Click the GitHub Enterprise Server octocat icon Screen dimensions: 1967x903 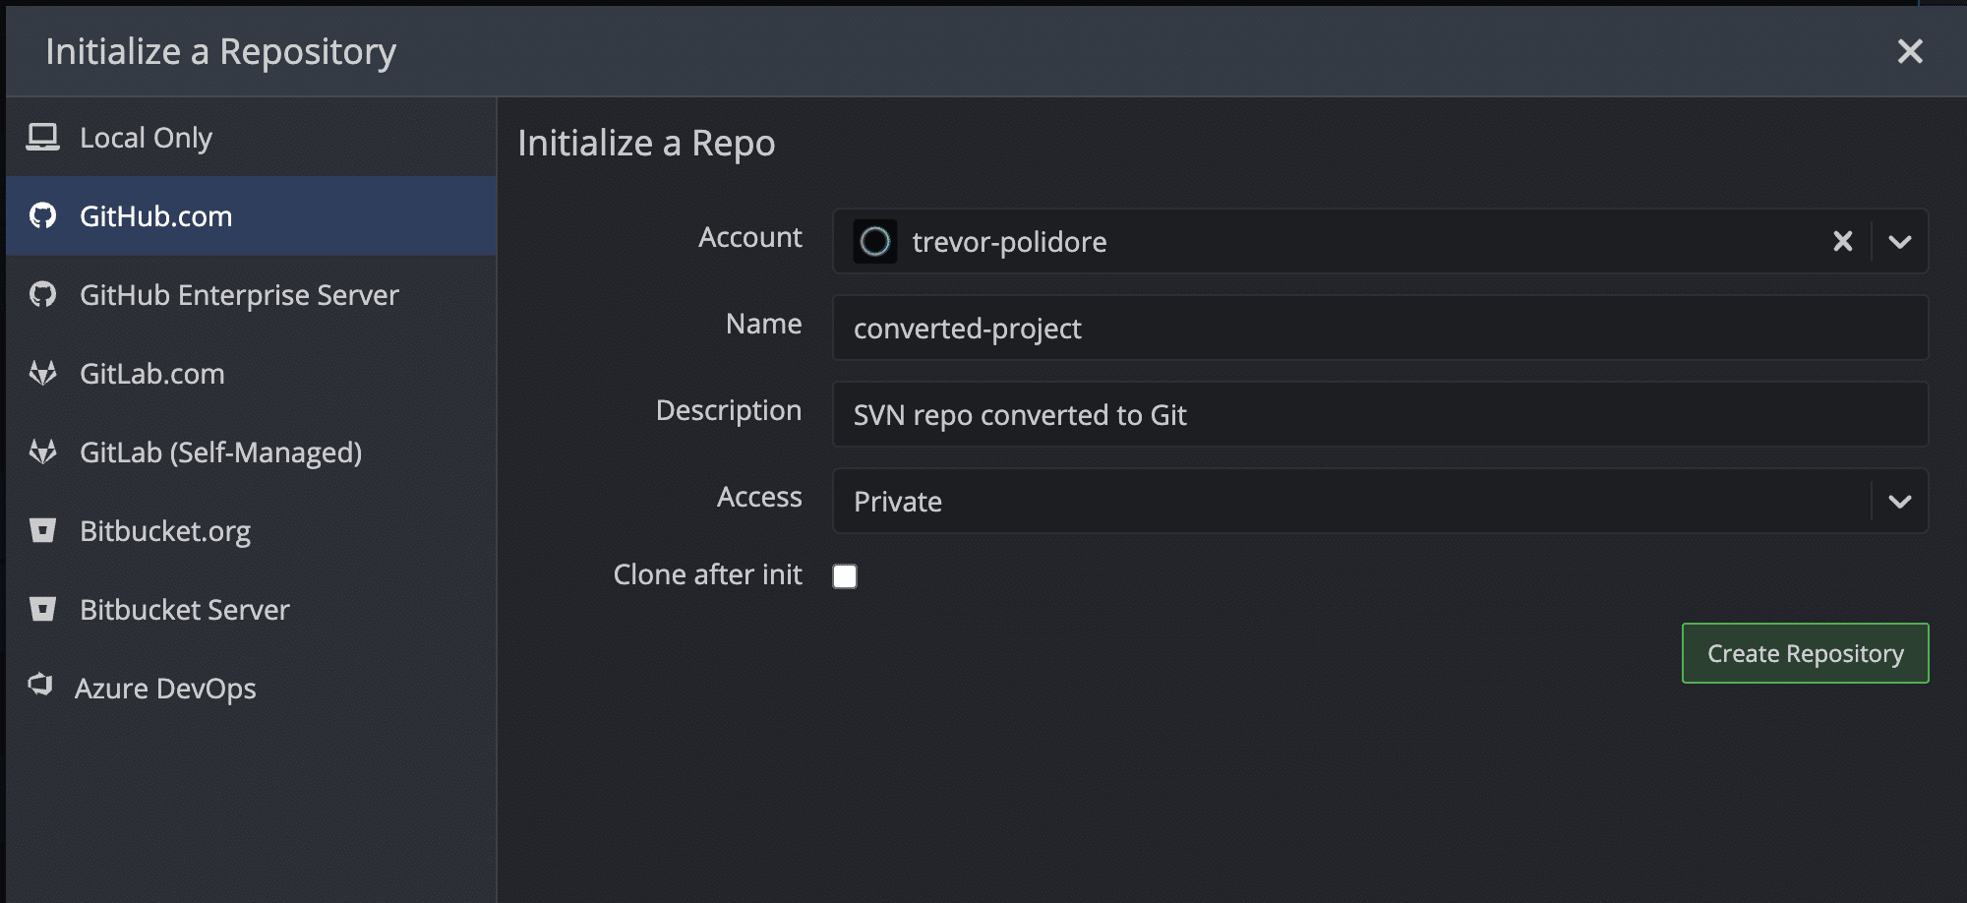click(x=43, y=294)
